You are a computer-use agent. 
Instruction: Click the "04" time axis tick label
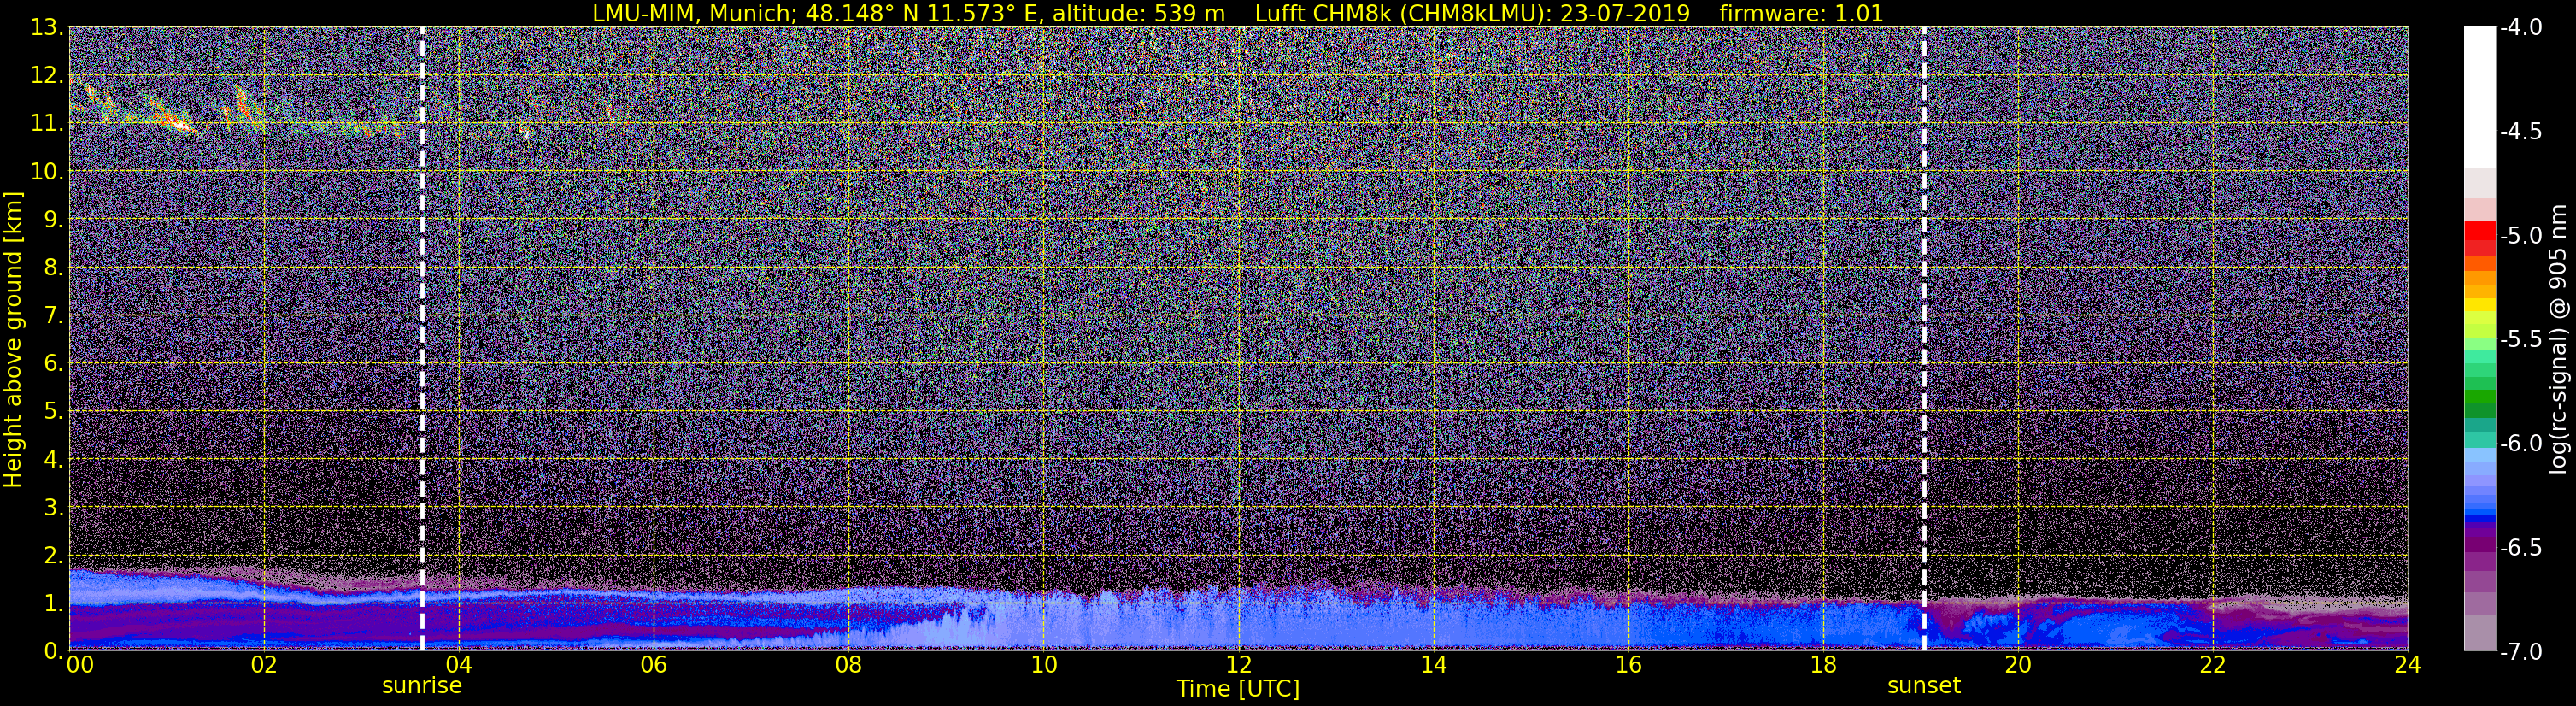tap(458, 665)
